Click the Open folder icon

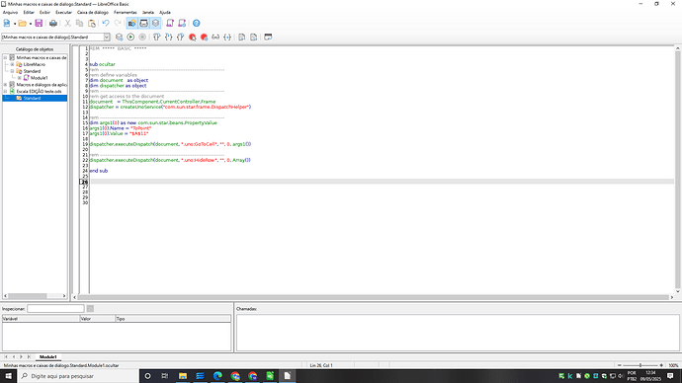point(22,24)
